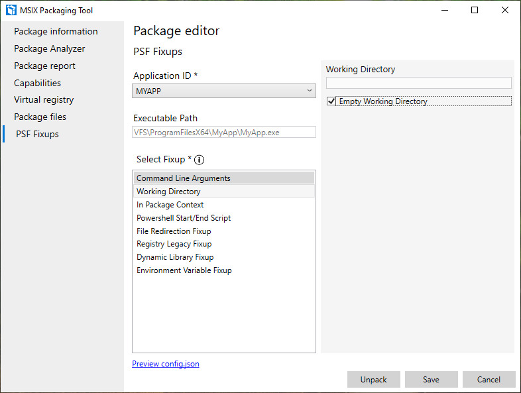Maximize the MSIX Packaging Tool window

(x=475, y=11)
